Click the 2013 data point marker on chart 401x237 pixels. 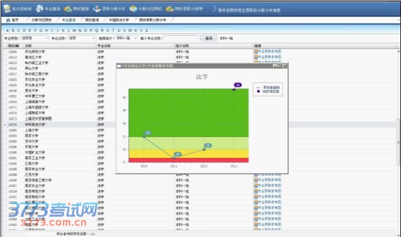pyautogui.click(x=234, y=89)
